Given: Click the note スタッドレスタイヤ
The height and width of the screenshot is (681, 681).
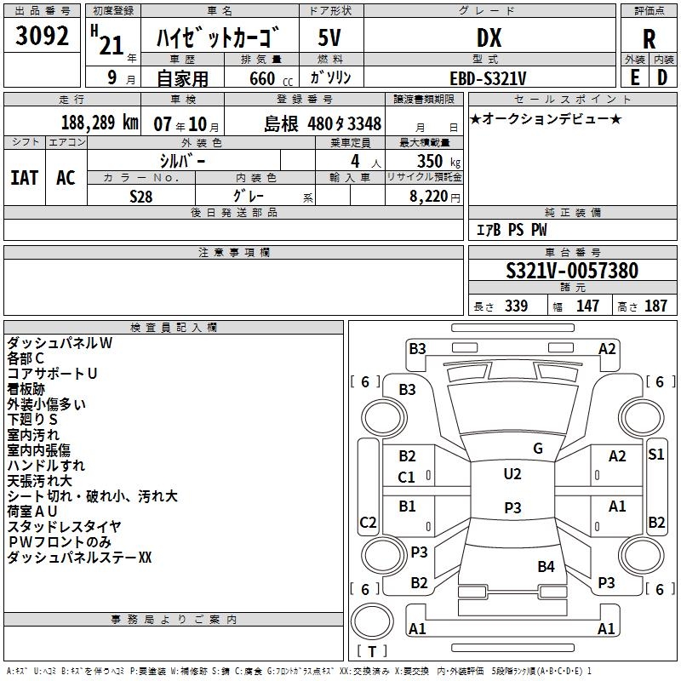Looking at the screenshot, I should pyautogui.click(x=64, y=527).
